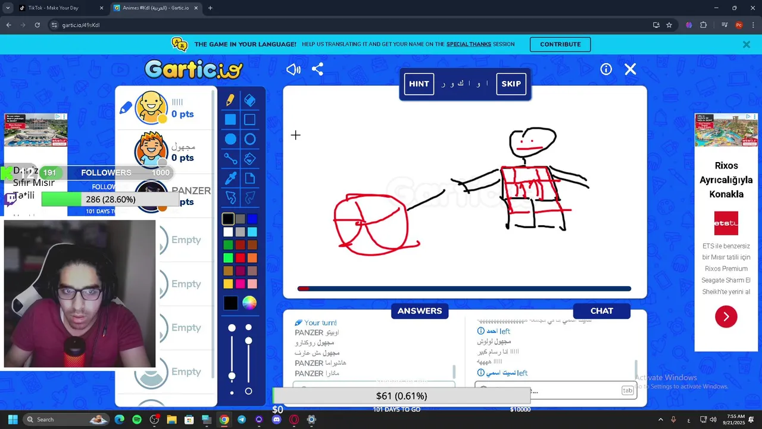The image size is (762, 429).
Task: Adjust the brush opacity slider handle
Action: 249,341
